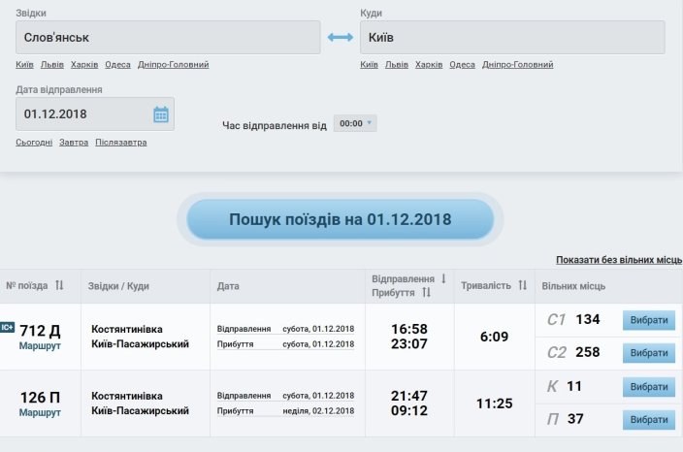Open departure time 00:00 dropdown

tap(355, 123)
